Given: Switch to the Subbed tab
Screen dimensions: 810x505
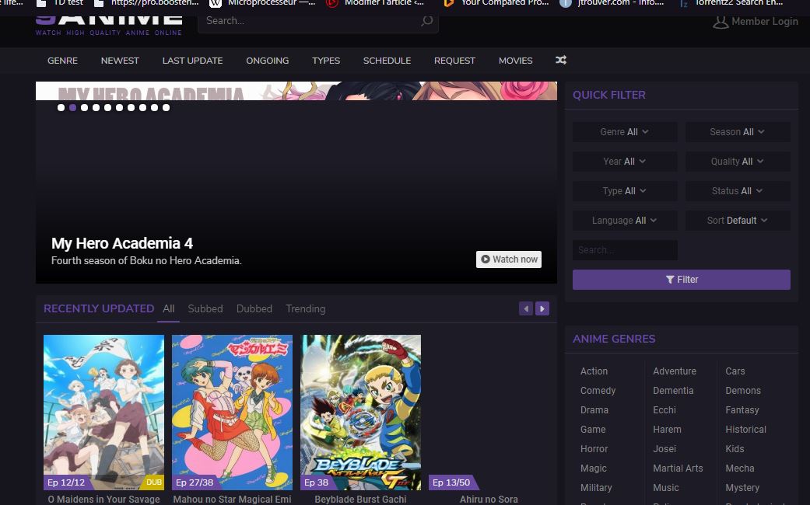Looking at the screenshot, I should pos(205,309).
